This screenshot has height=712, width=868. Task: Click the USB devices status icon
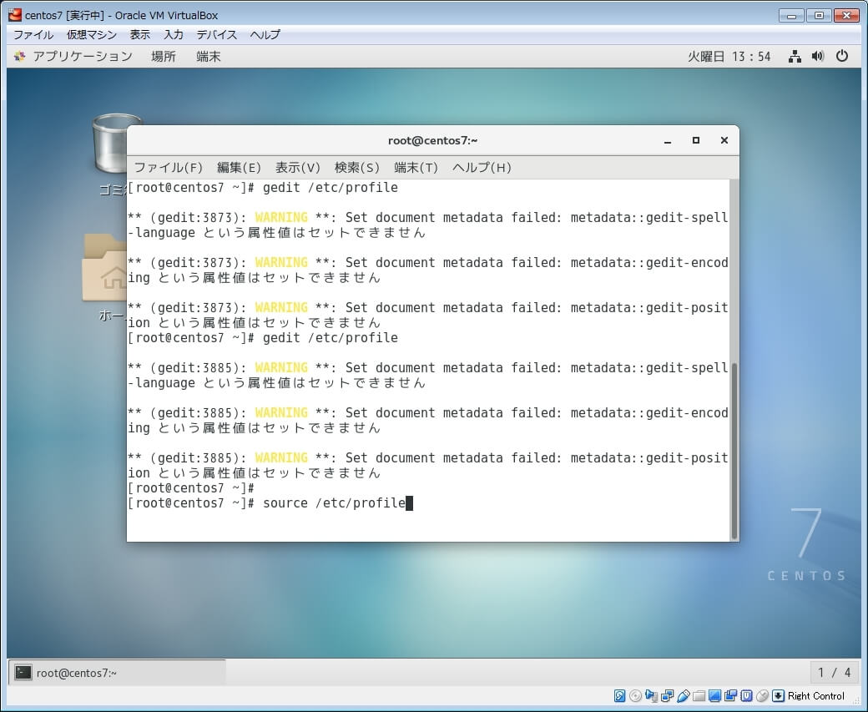pos(684,696)
